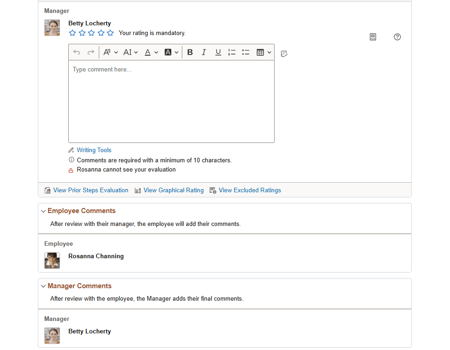This screenshot has width=450, height=350.
Task: Open the Writing Tools link
Action: [94, 150]
